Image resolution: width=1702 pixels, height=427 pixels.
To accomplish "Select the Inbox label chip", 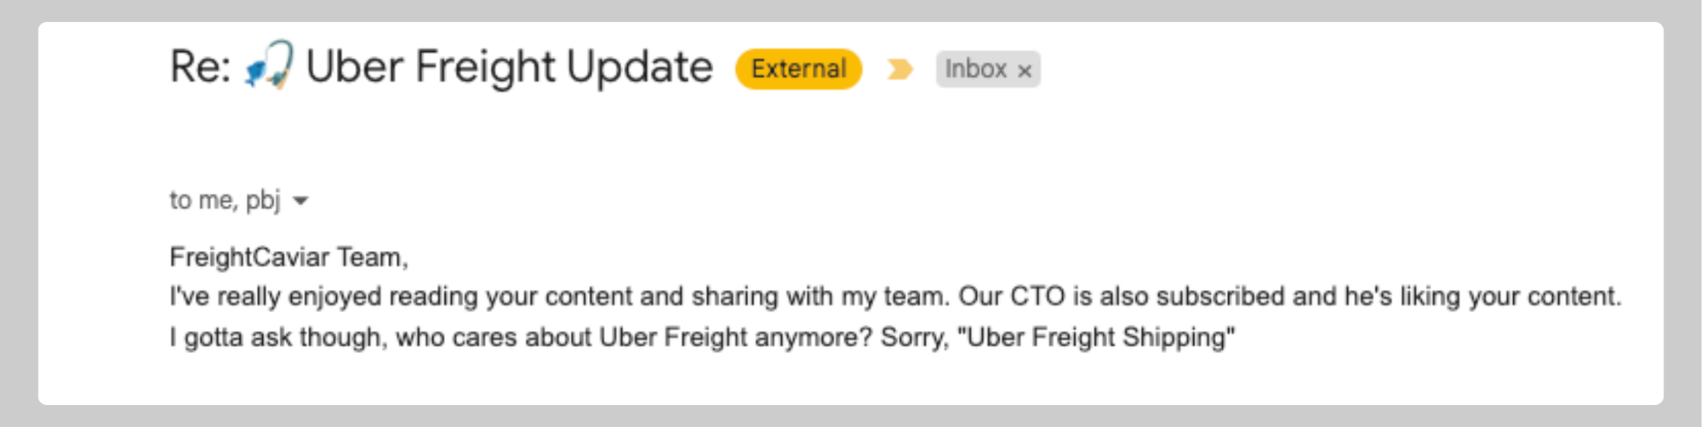I will click(975, 69).
